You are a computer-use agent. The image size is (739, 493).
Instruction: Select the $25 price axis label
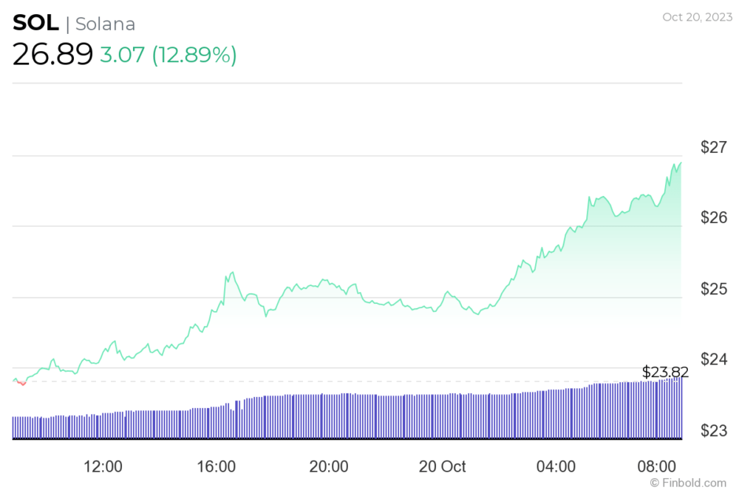click(714, 289)
